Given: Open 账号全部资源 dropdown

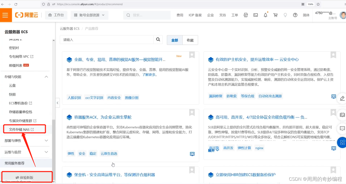Looking at the screenshot, I should (x=89, y=15).
